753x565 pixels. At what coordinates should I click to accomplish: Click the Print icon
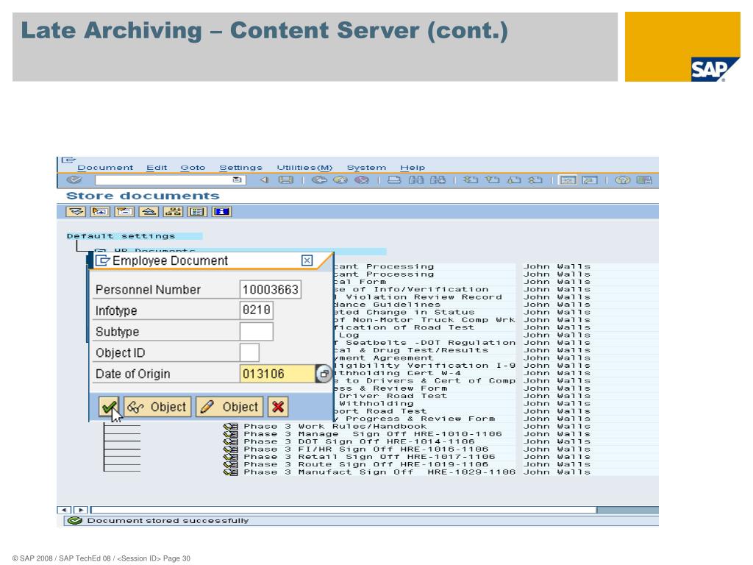tap(394, 180)
